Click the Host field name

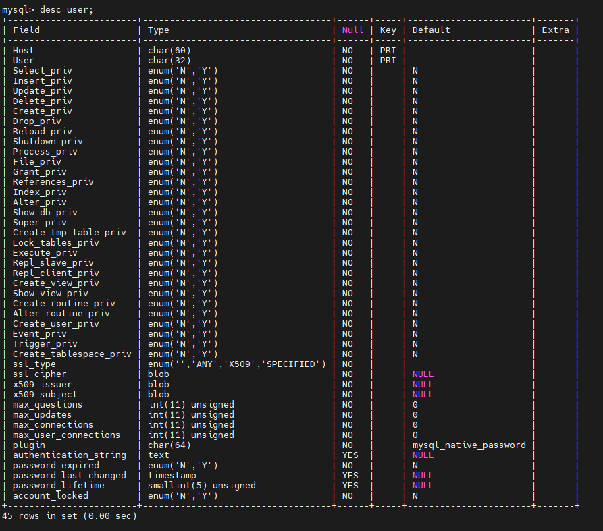(x=24, y=51)
